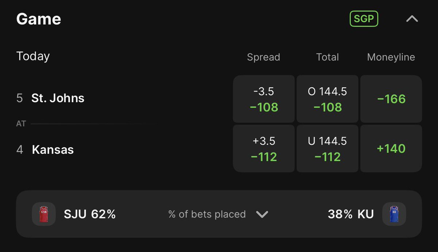
Task: Click the St. Johns red jersey icon
Action: pyautogui.click(x=43, y=214)
